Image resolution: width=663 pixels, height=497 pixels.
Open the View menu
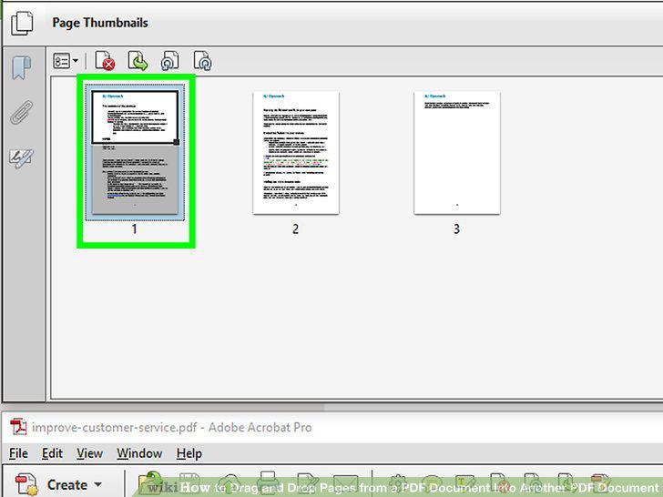pyautogui.click(x=89, y=453)
